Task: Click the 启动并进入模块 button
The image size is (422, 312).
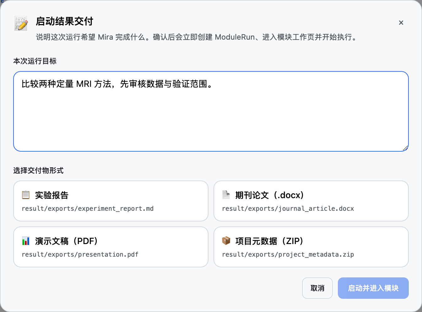Action: point(373,288)
